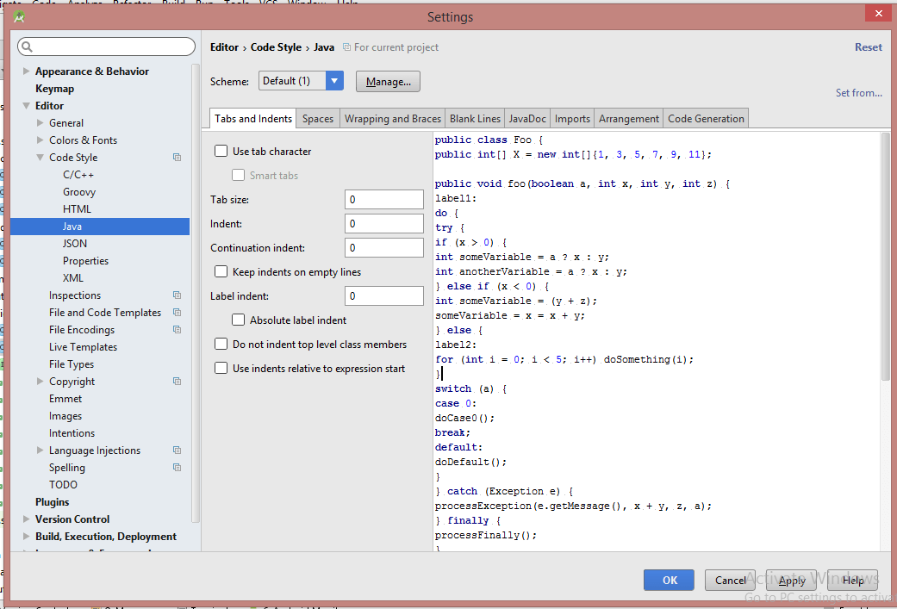Open the Scheme dropdown list

pyautogui.click(x=334, y=81)
